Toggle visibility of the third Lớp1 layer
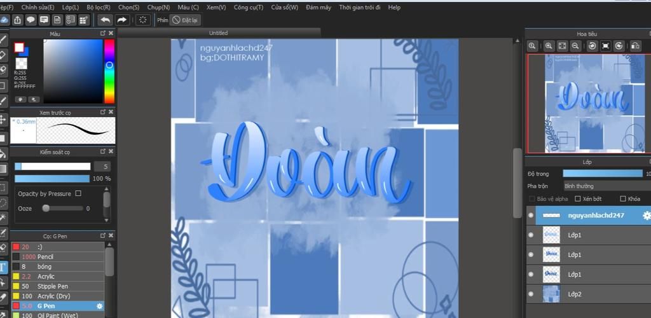The image size is (651, 318). coord(531,274)
